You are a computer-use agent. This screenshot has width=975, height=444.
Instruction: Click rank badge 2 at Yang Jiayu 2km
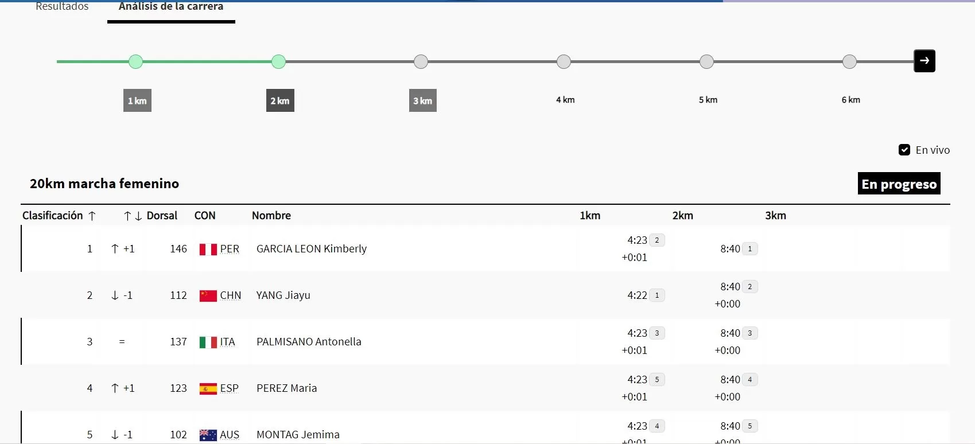point(750,286)
